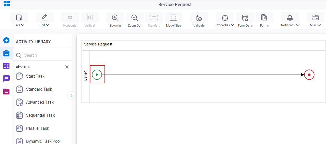
Task: Click the Model Size icon
Action: [173, 17]
